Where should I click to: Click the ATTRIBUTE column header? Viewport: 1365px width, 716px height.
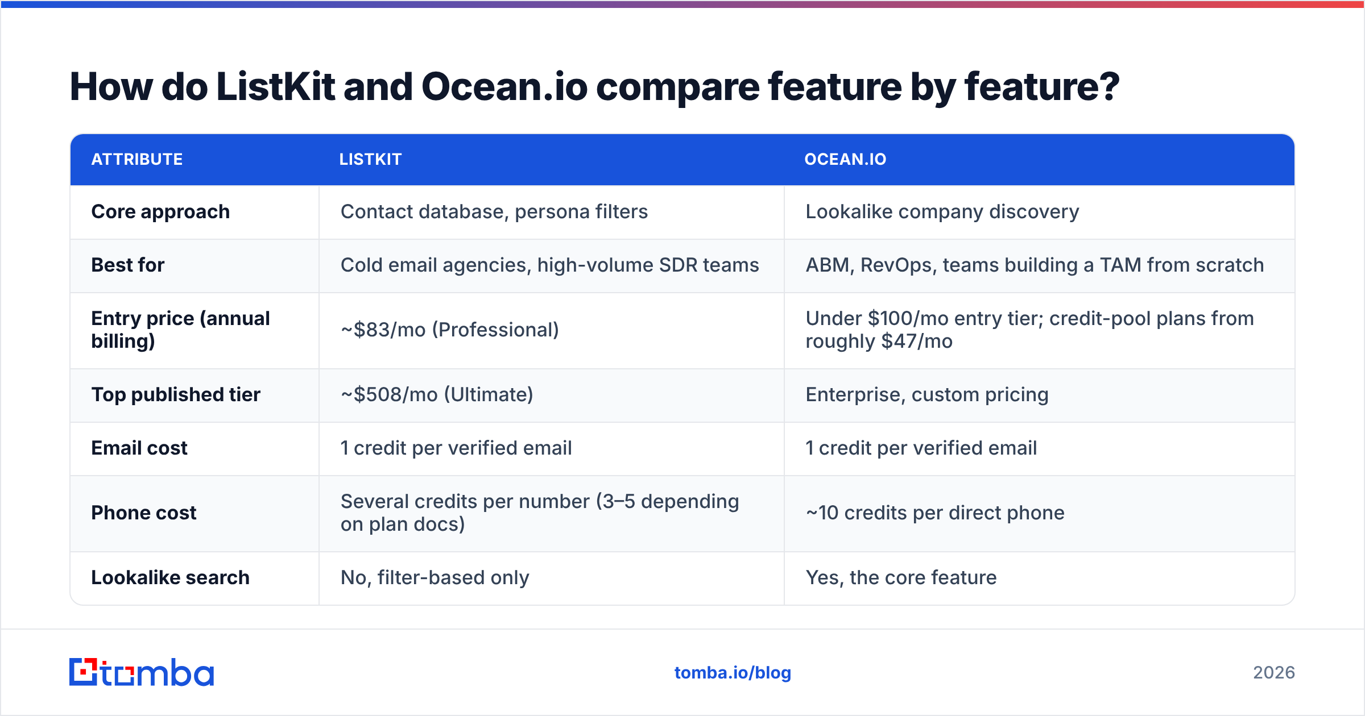tap(137, 159)
